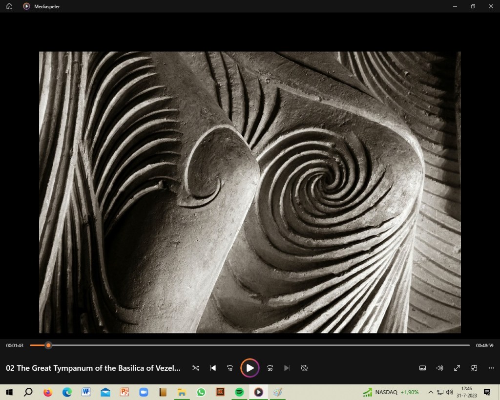500x400 pixels.
Task: Go to the previous track
Action: 213,368
